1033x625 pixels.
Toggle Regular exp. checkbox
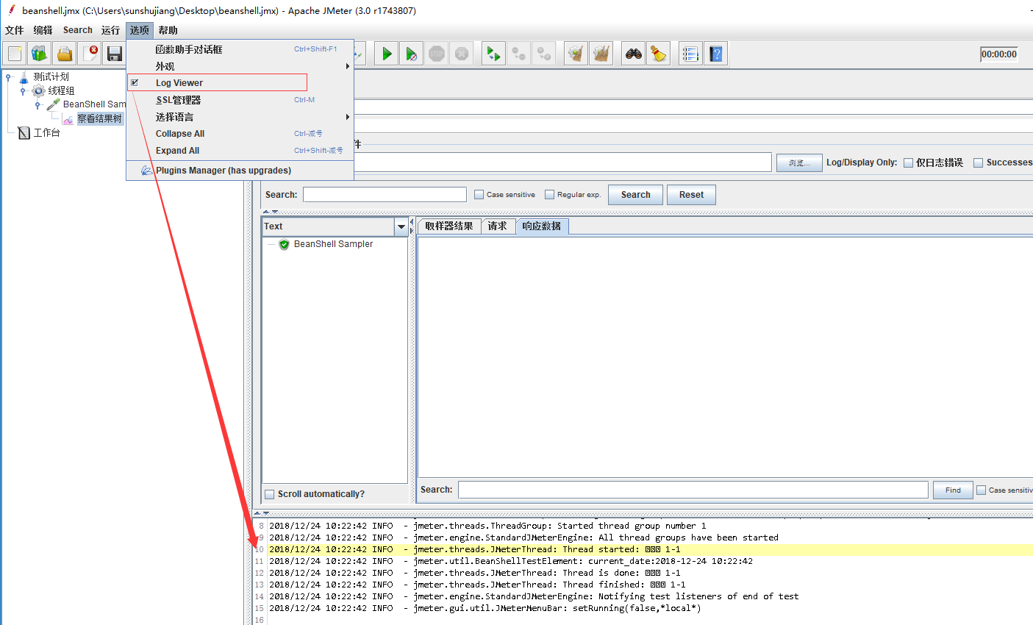550,195
